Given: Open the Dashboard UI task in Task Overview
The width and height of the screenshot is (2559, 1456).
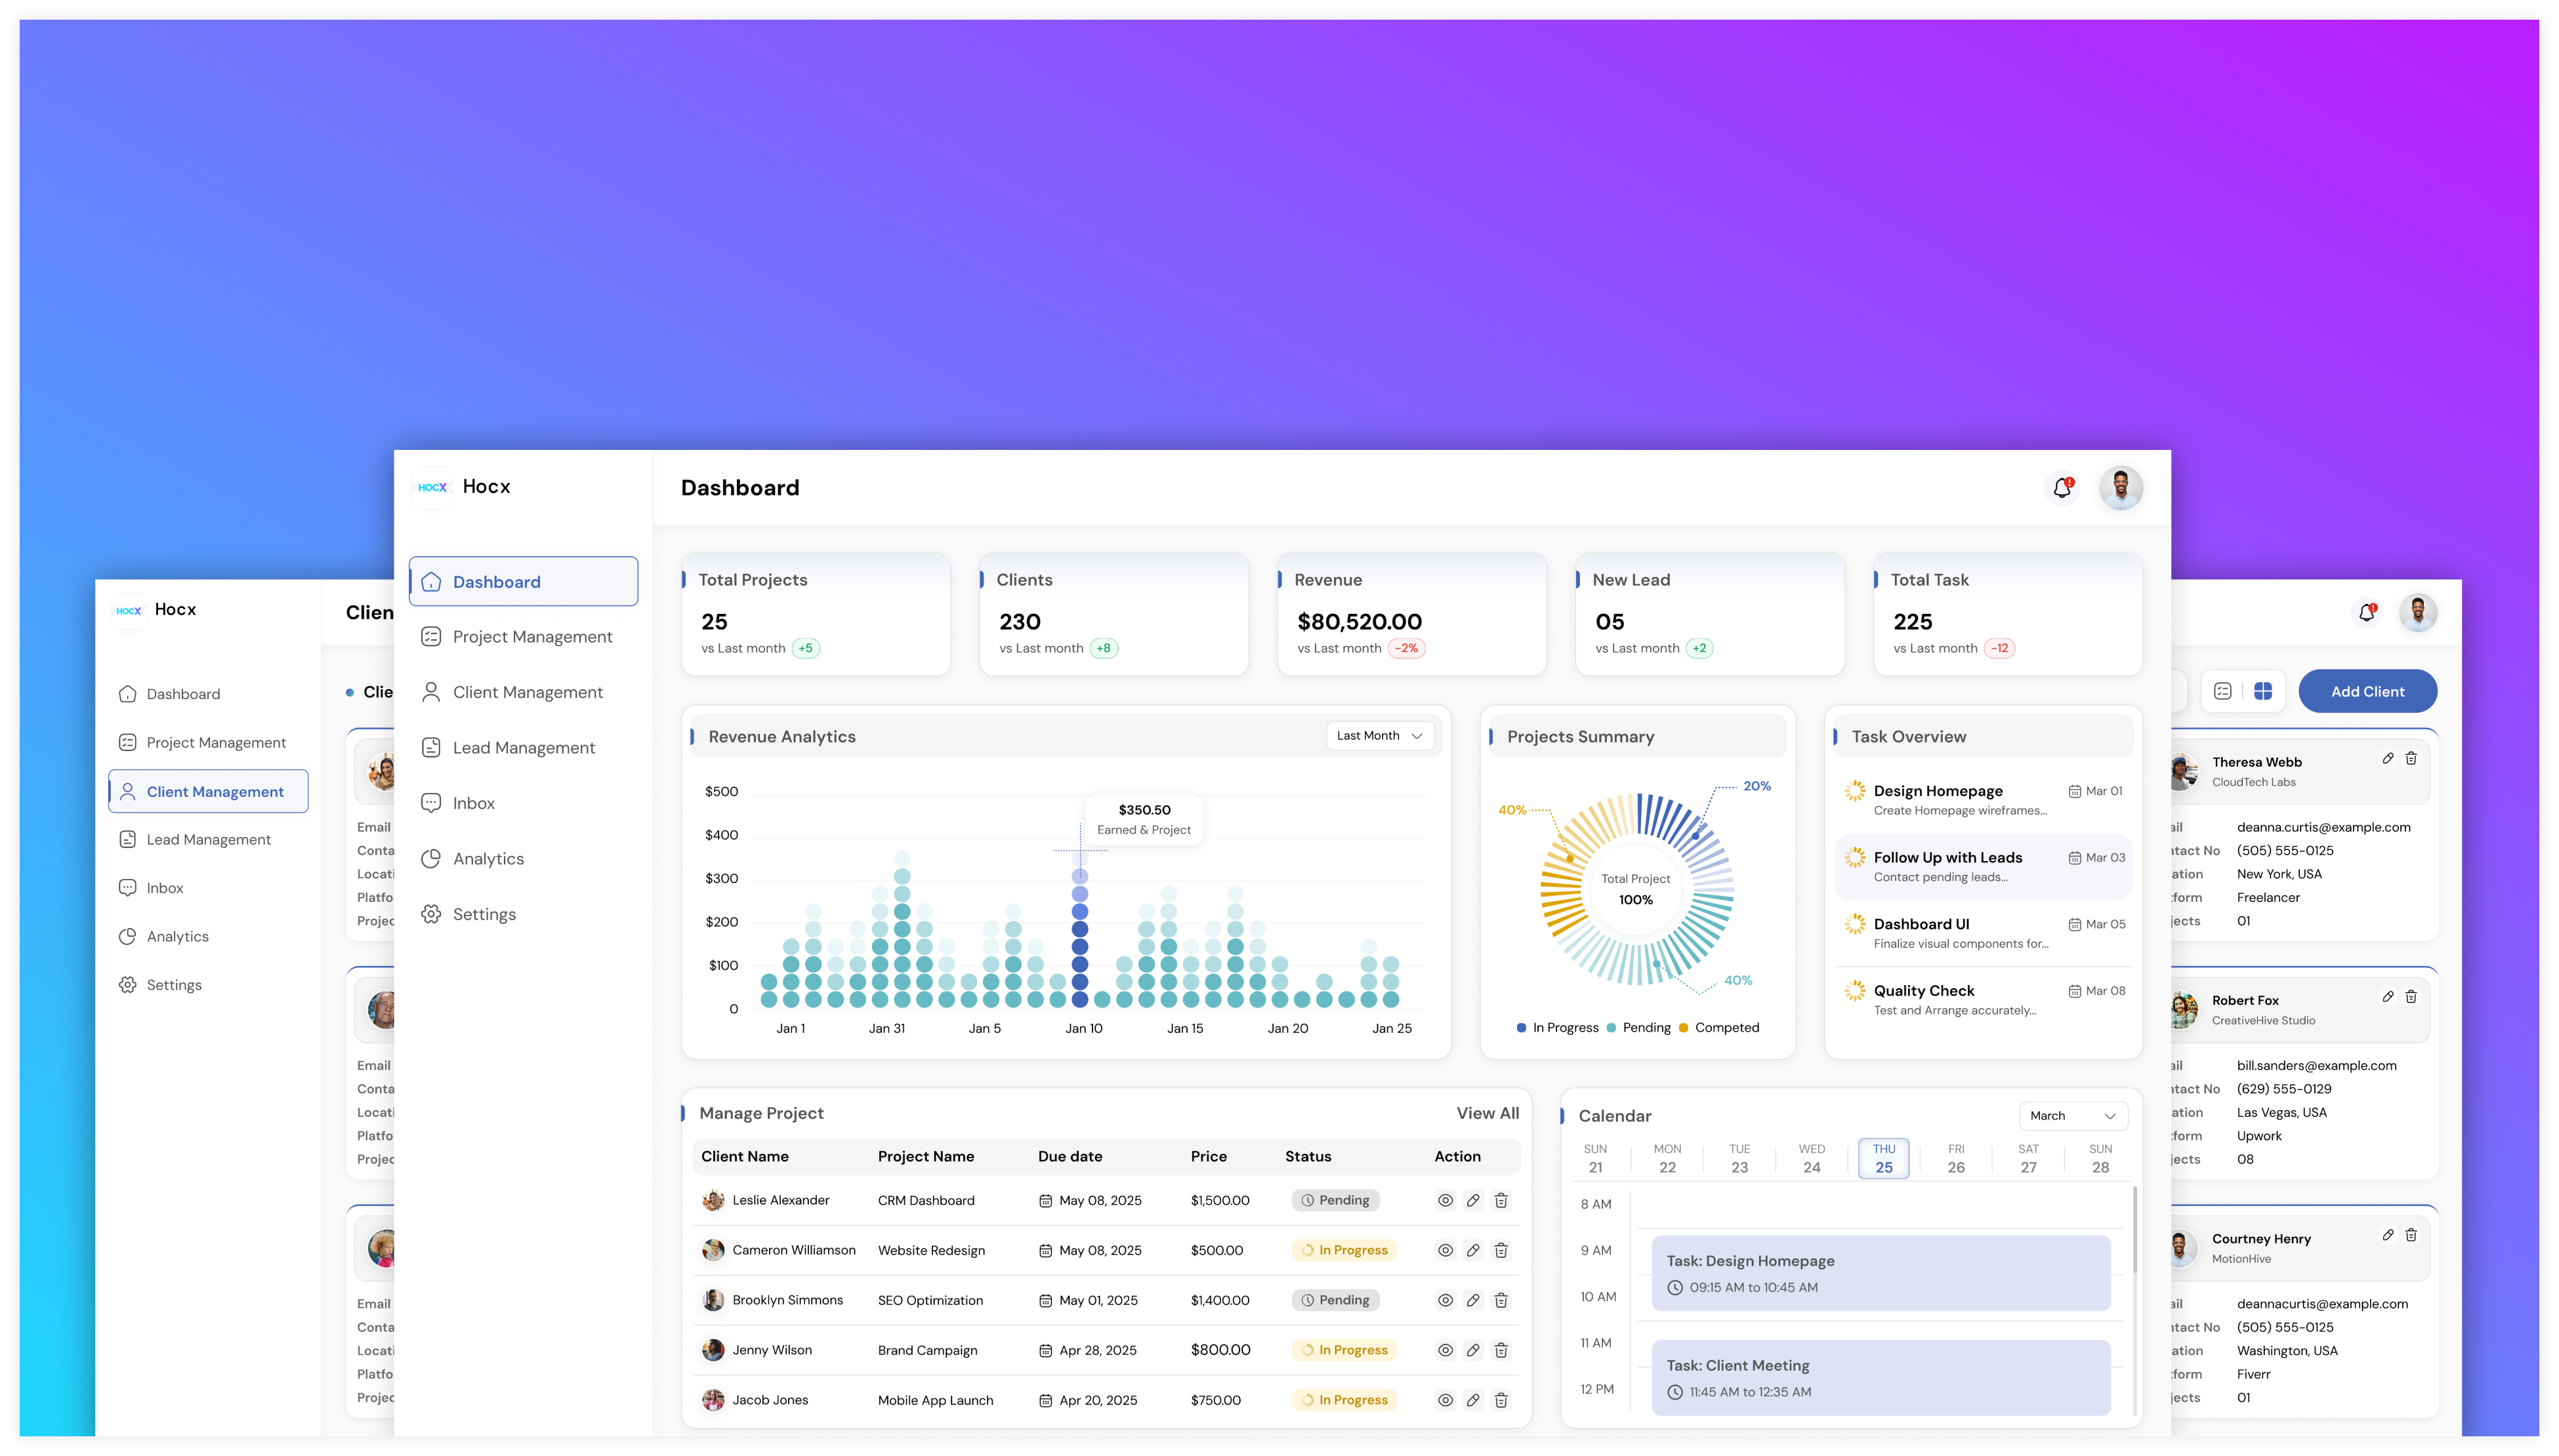Looking at the screenshot, I should pyautogui.click(x=1983, y=933).
